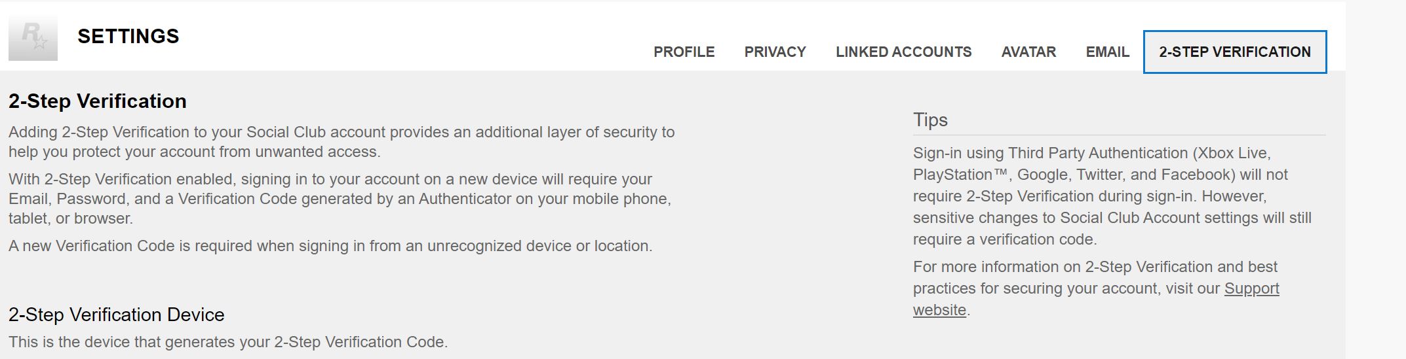This screenshot has height=359, width=1406.
Task: Go to the Linked Accounts tab
Action: [x=903, y=52]
